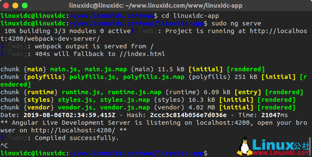Click the hash '2ccc3c814b056e7d036e'
The width and height of the screenshot is (312, 157).
188,115
